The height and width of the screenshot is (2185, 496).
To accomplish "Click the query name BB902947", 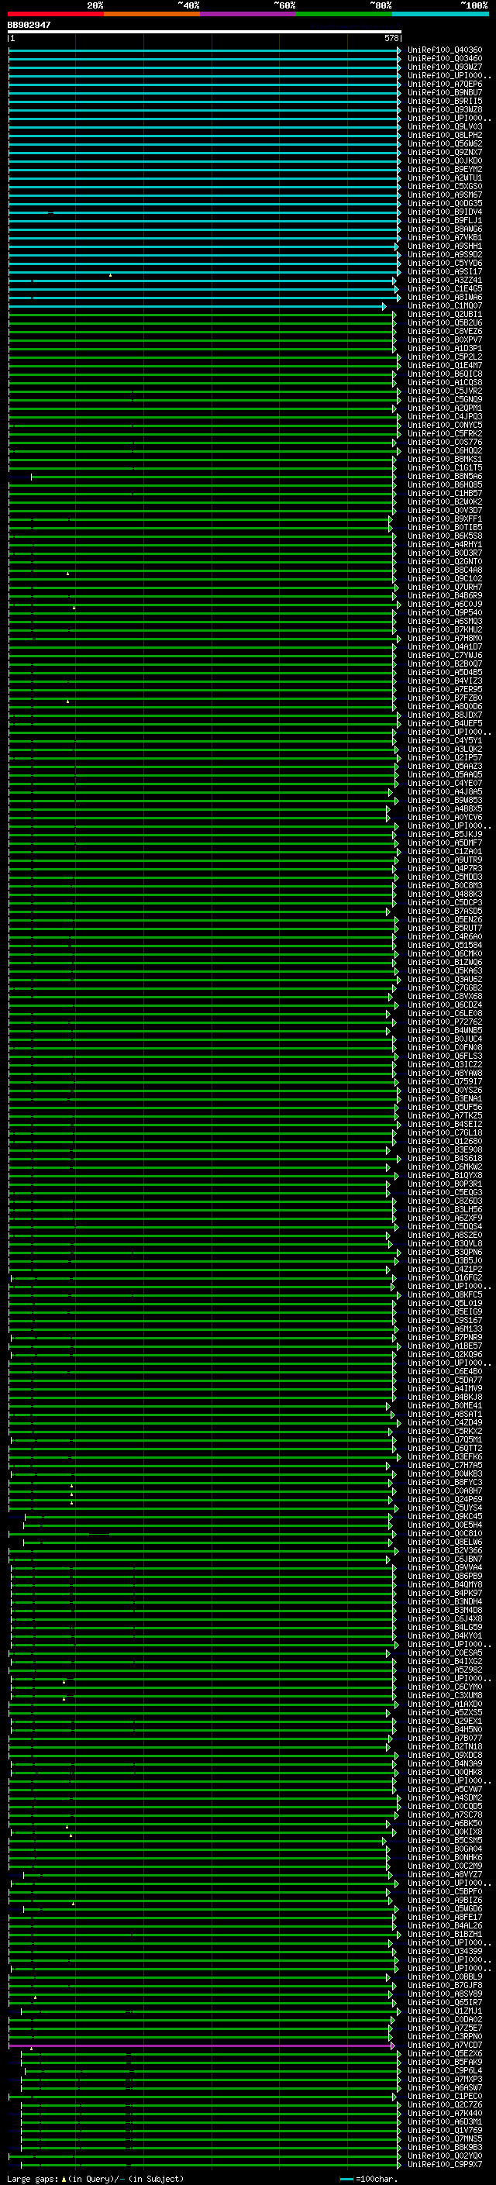I will pos(29,26).
